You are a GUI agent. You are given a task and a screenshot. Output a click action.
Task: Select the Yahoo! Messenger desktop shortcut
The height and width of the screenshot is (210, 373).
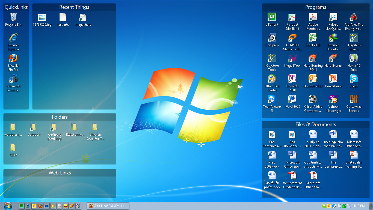[x=333, y=104]
